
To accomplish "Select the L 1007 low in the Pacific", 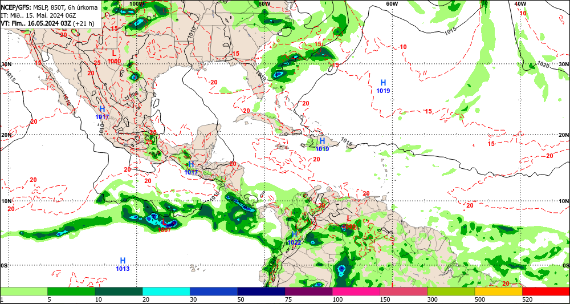I will 164,226.
